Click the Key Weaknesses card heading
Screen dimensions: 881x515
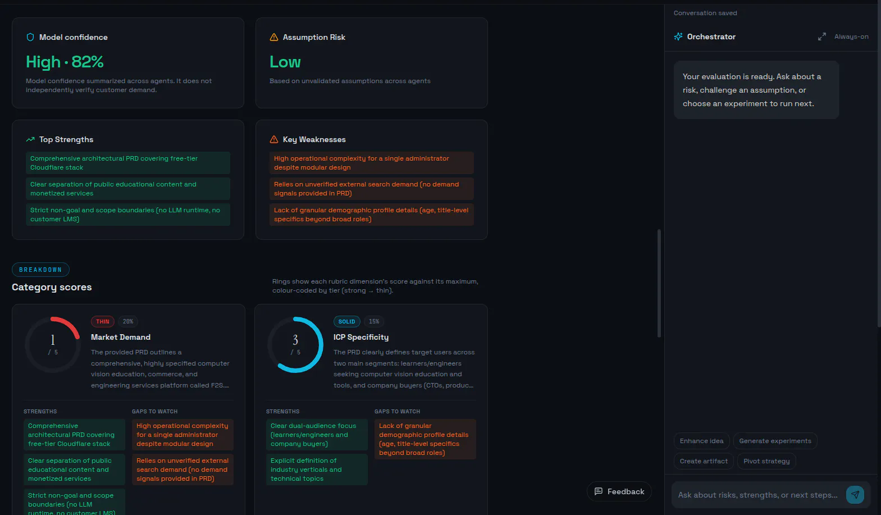coord(314,139)
